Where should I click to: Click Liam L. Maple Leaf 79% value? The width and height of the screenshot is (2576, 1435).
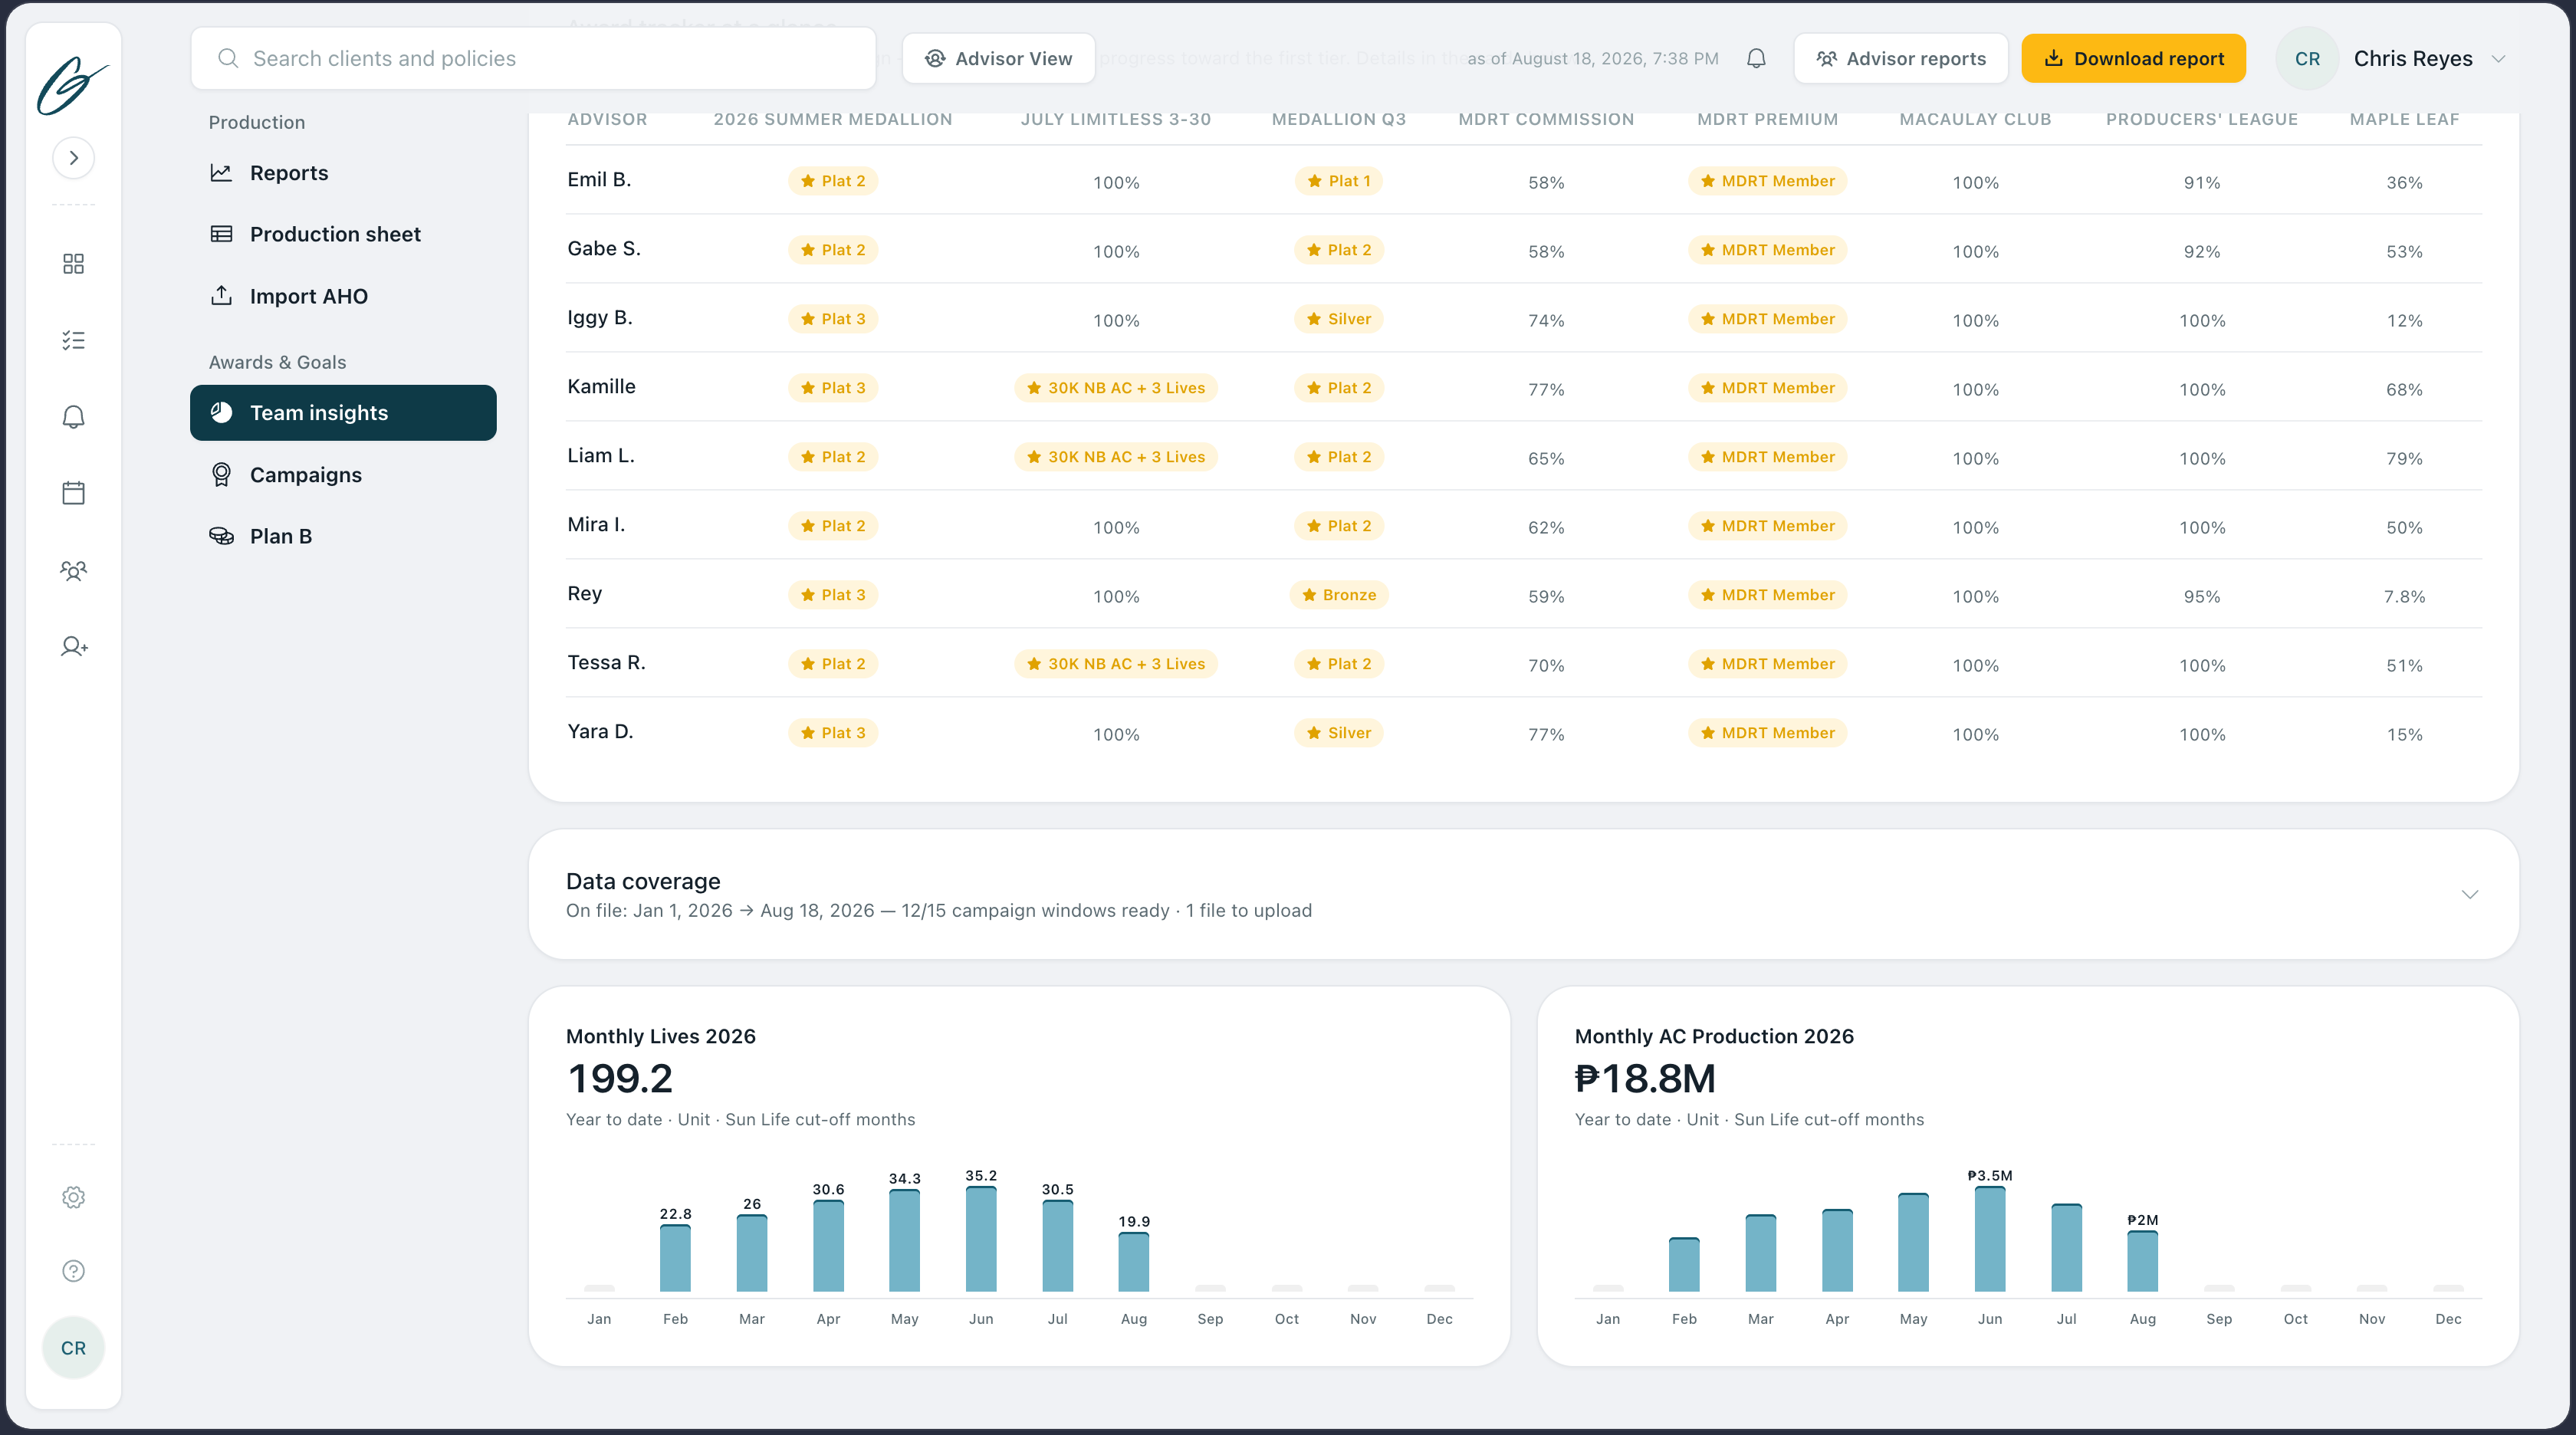pyautogui.click(x=2404, y=459)
